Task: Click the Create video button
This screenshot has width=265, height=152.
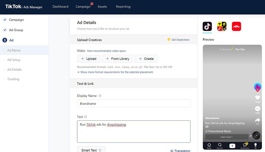Action: (146, 59)
